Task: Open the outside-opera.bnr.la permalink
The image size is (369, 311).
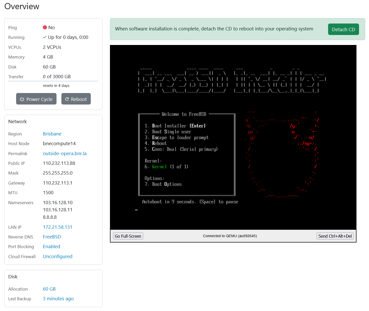Action: [x=65, y=153]
